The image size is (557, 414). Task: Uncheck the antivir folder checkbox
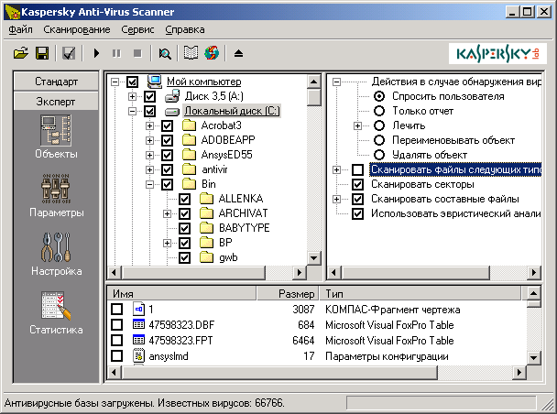(x=167, y=169)
